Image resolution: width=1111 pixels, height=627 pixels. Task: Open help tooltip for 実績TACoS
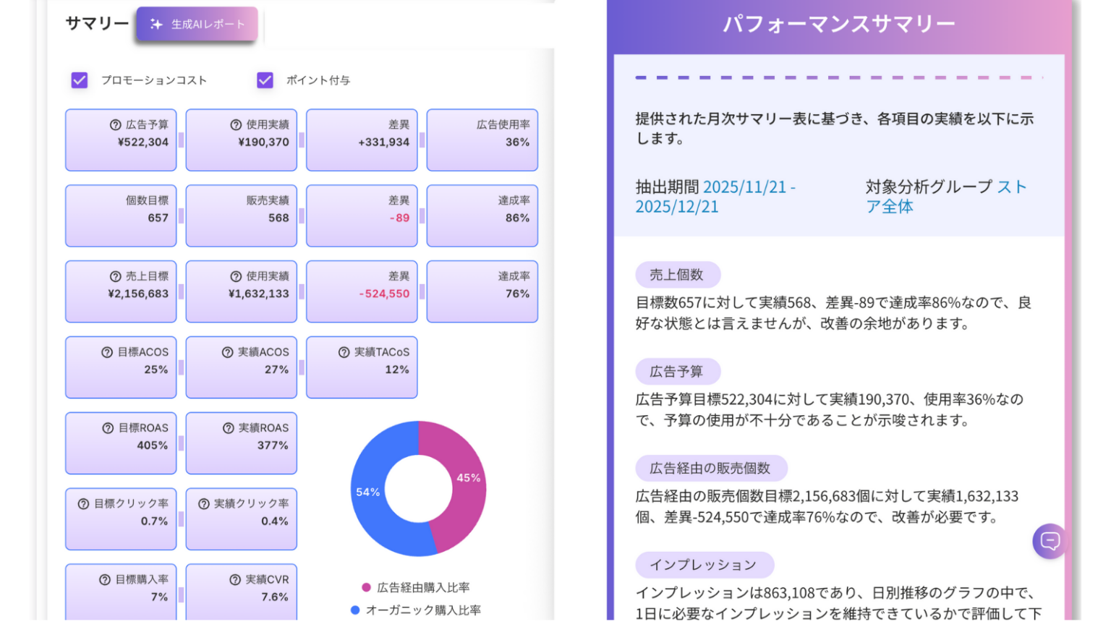tap(343, 352)
